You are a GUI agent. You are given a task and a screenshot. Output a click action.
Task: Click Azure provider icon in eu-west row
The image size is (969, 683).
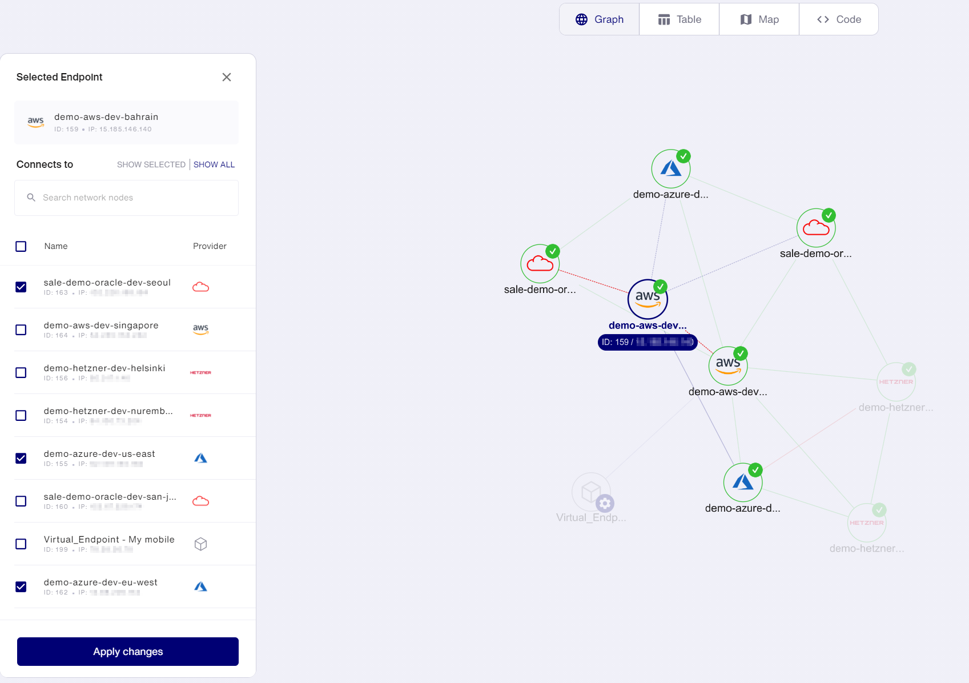pos(200,586)
